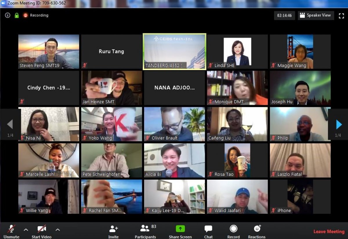The image size is (348, 239).
Task: Click the Share Screen icon
Action: [180, 229]
